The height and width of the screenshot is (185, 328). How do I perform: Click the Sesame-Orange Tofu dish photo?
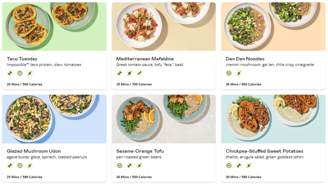pyautogui.click(x=163, y=119)
